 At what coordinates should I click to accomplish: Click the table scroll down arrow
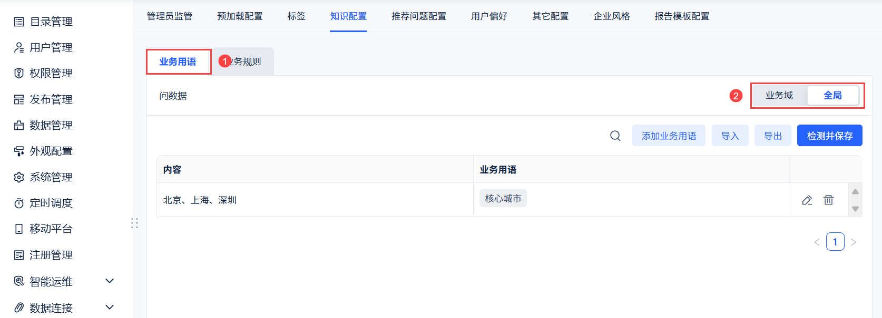pyautogui.click(x=855, y=209)
